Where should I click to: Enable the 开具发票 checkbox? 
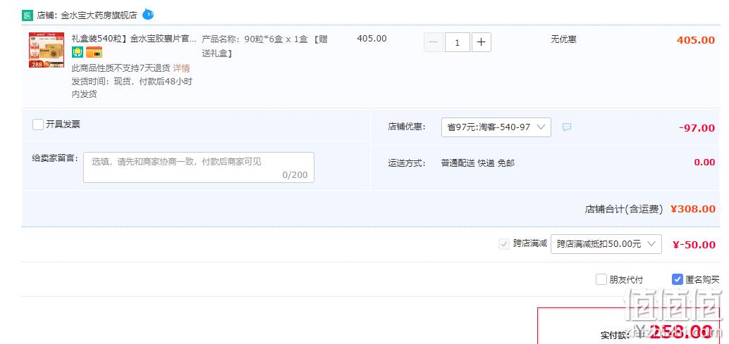(x=38, y=125)
